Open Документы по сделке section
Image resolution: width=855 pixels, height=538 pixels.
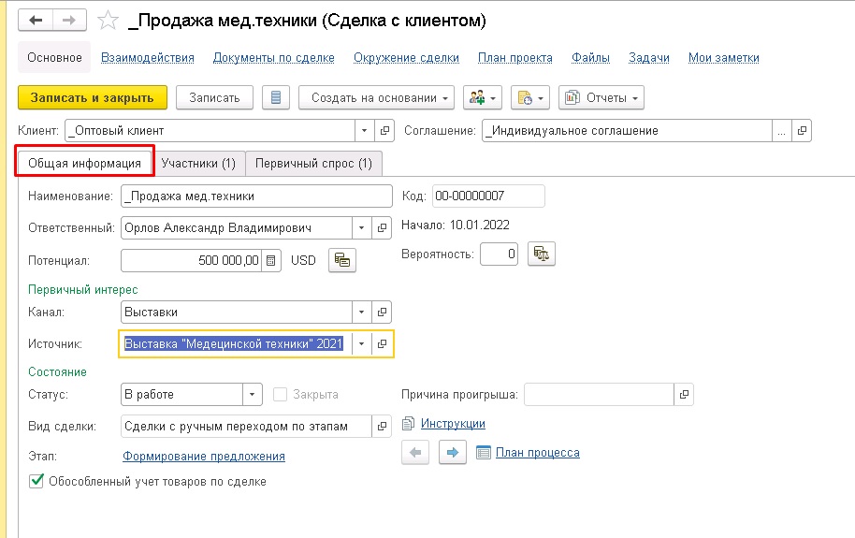coord(274,58)
